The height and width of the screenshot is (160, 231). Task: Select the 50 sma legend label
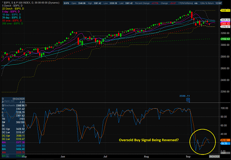coord(12,21)
